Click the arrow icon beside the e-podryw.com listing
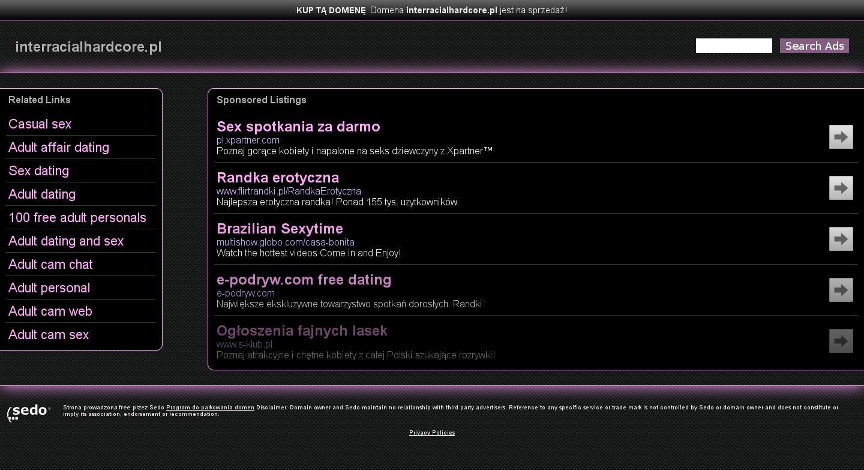Image resolution: width=864 pixels, height=470 pixels. [x=841, y=290]
